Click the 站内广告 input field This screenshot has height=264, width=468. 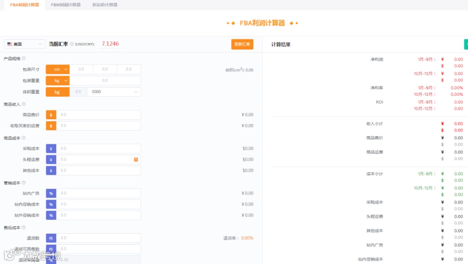point(98,193)
